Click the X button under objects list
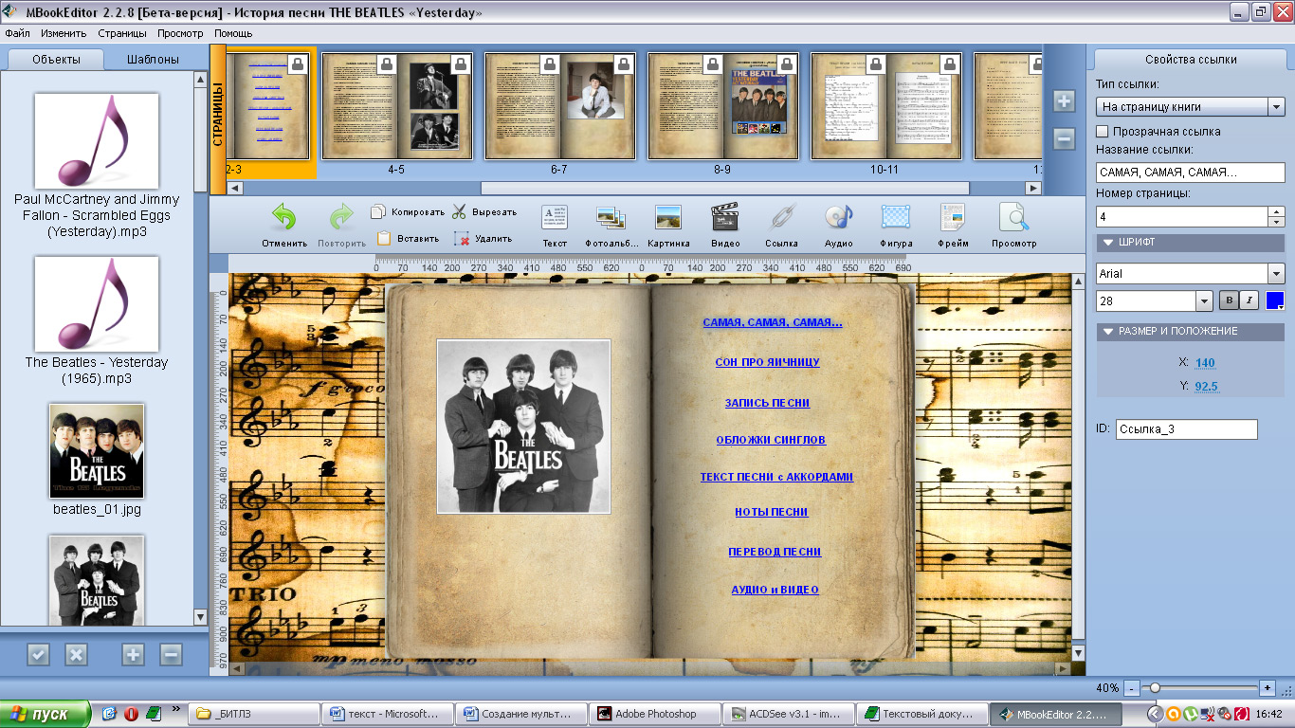1295x728 pixels. point(76,654)
